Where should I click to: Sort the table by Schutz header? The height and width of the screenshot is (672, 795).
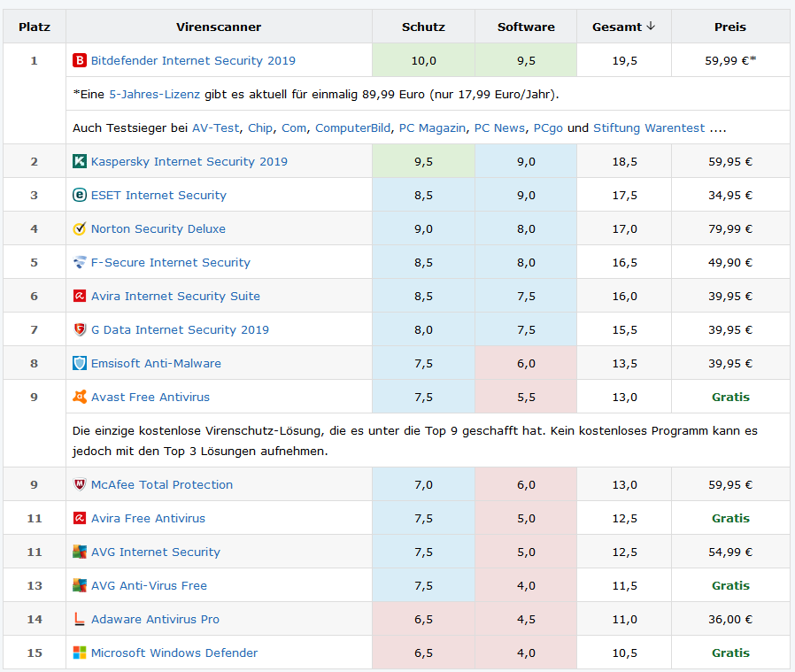(x=422, y=26)
